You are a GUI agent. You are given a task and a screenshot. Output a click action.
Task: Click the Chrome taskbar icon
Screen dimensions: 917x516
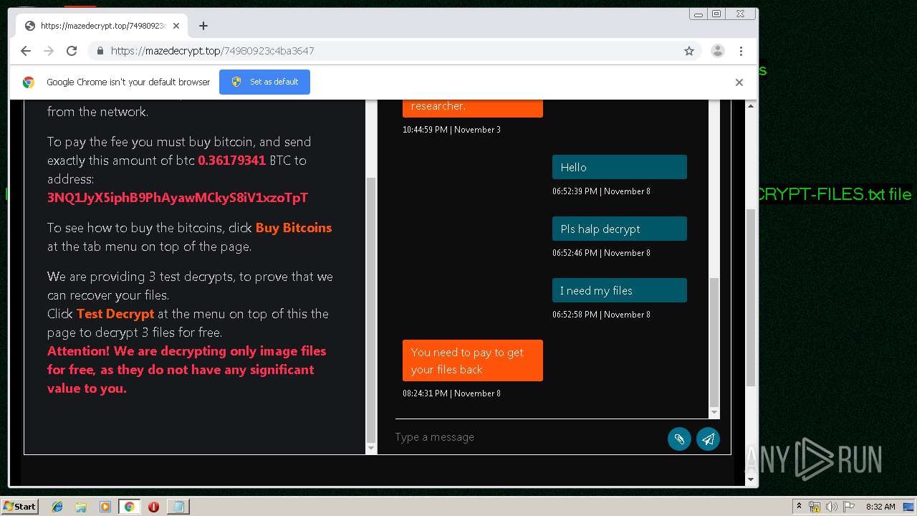[x=129, y=507]
